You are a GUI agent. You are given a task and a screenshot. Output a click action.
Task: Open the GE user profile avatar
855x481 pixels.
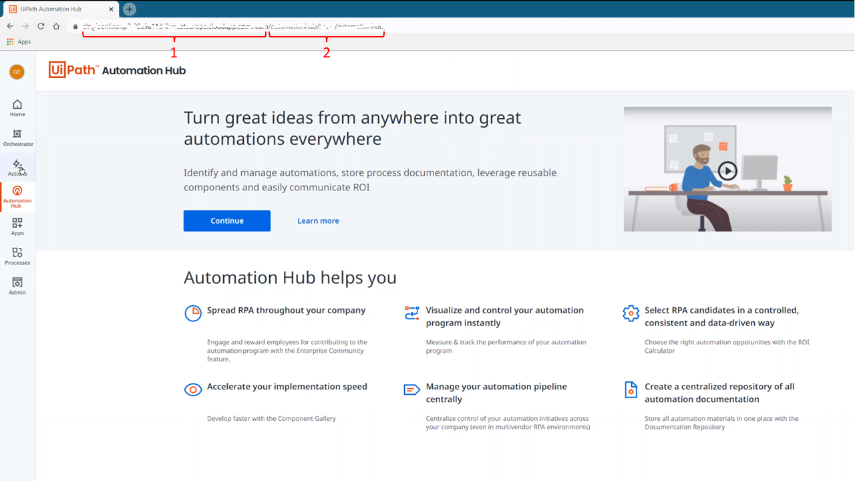pyautogui.click(x=16, y=71)
